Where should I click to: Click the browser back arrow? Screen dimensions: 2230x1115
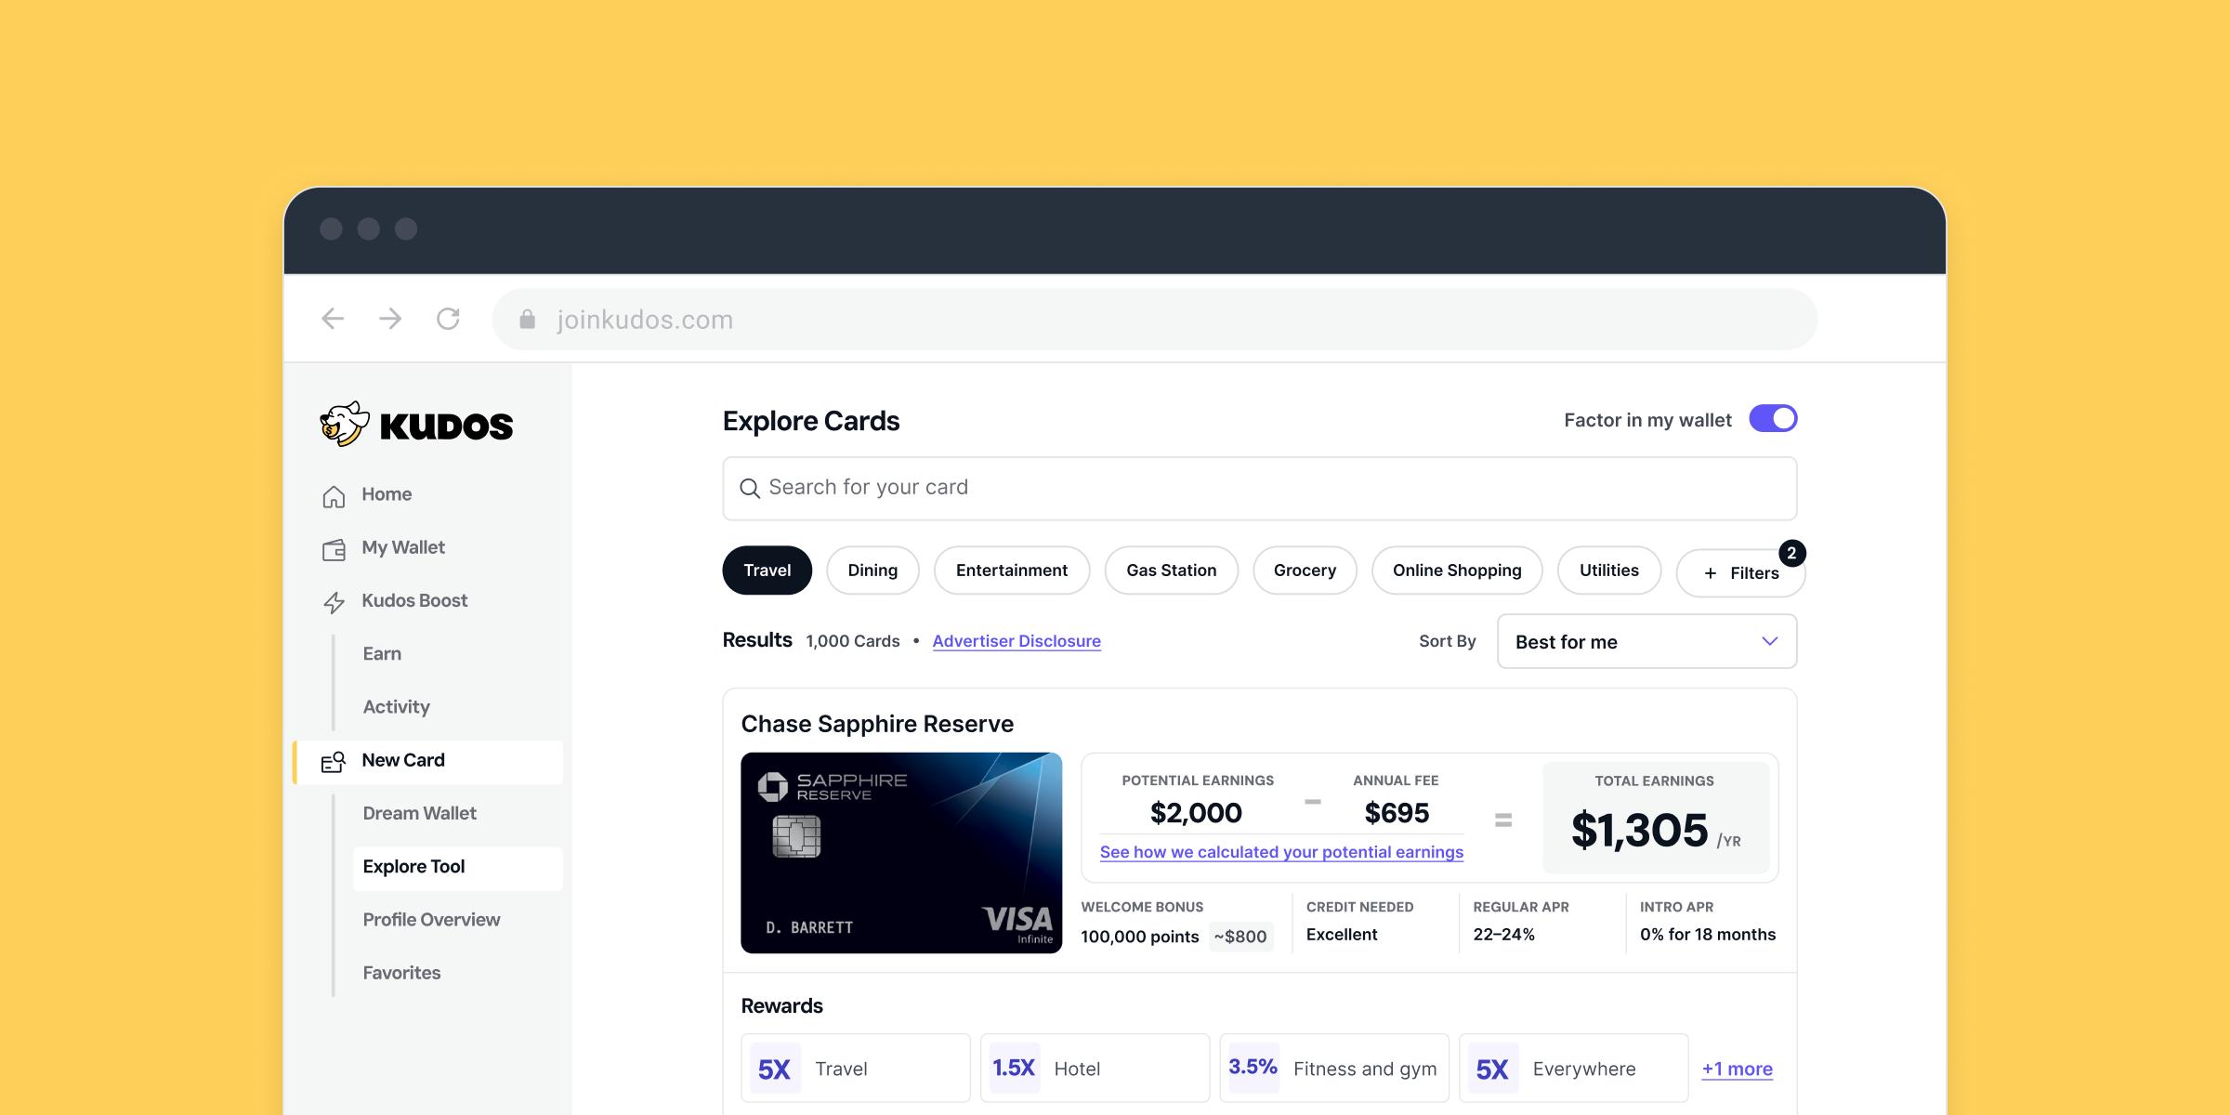333,319
